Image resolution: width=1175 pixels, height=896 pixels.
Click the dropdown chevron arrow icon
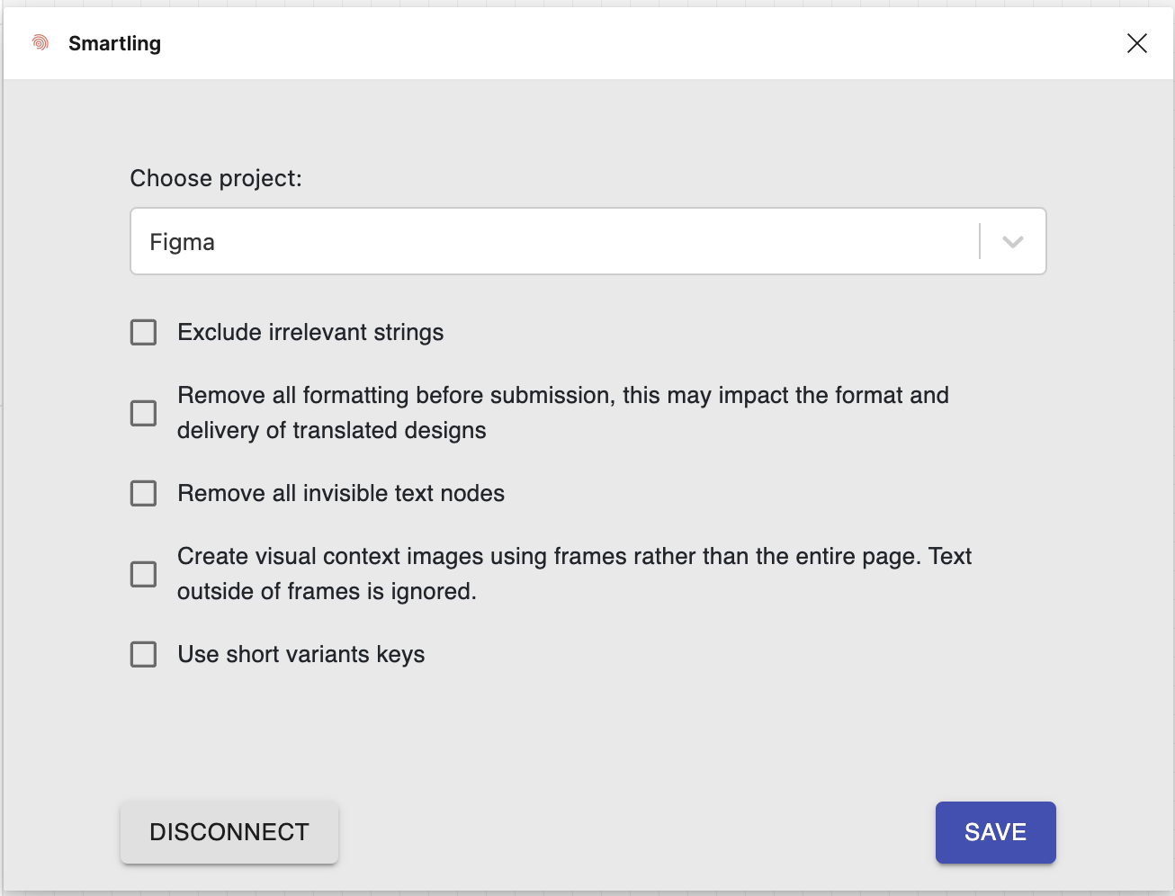pyautogui.click(x=1014, y=241)
